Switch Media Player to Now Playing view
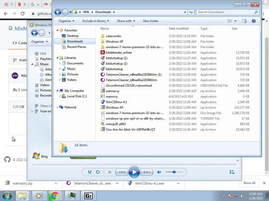Viewport: 269px width, 201px height. pos(232,172)
